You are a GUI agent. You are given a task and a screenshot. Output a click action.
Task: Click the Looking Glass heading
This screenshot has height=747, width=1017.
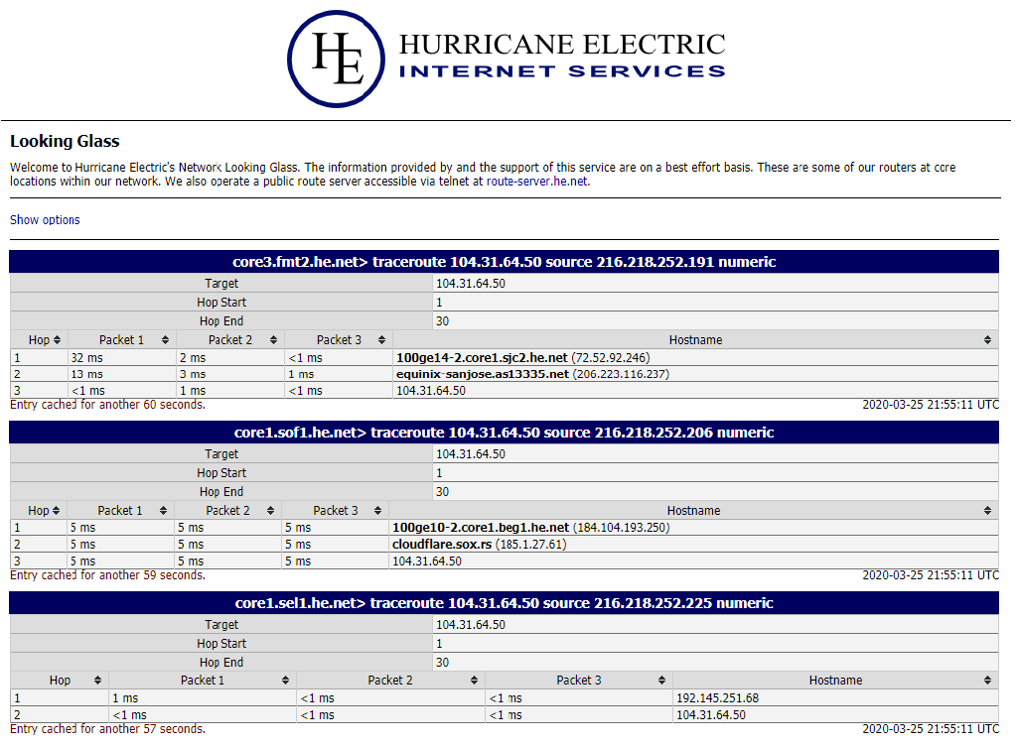65,141
